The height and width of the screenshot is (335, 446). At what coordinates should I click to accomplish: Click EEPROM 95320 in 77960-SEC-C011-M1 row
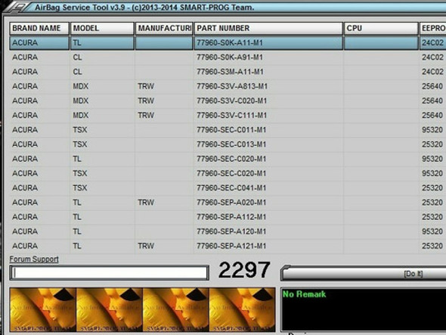pyautogui.click(x=432, y=130)
